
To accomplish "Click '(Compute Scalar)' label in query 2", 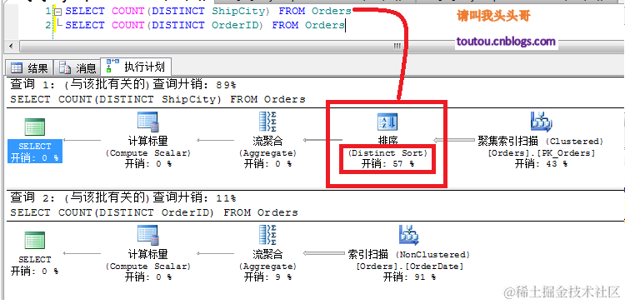I will click(x=147, y=267).
